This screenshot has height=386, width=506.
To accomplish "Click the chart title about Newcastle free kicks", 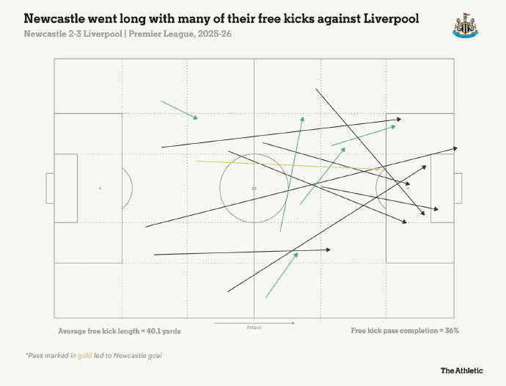I will pos(221,19).
